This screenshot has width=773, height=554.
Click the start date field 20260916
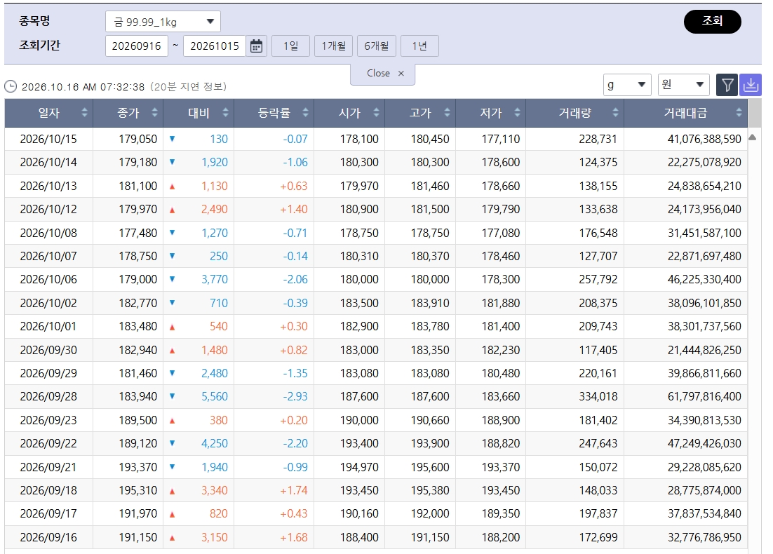coord(137,46)
